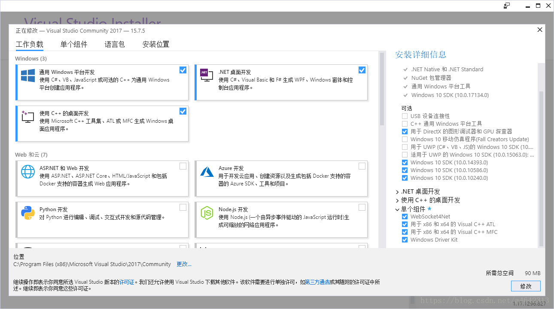Open the 第三方通告 link
The width and height of the screenshot is (554, 309).
pyautogui.click(x=317, y=282)
